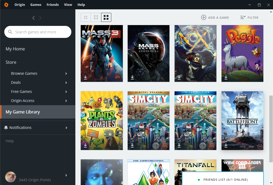This screenshot has height=185, width=273.
Task: Open the Games menu
Action: [x=36, y=5]
